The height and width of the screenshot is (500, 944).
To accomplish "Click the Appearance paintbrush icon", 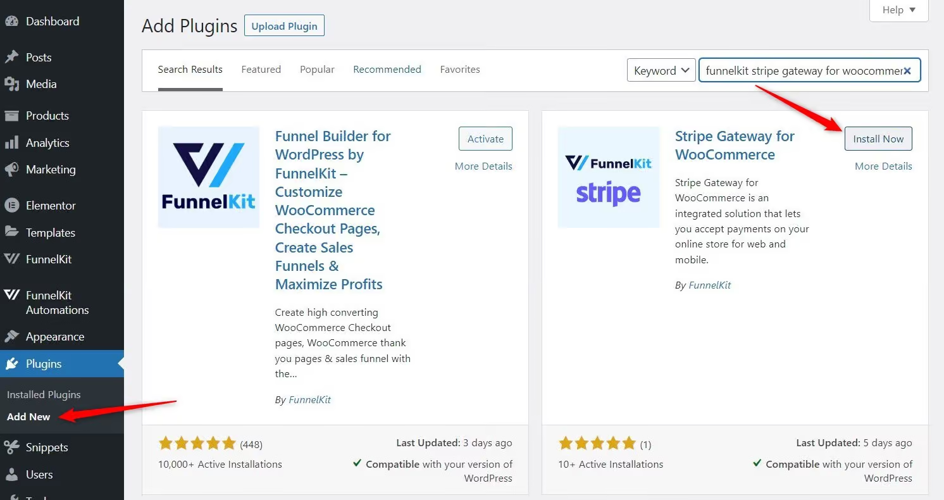I will point(11,337).
